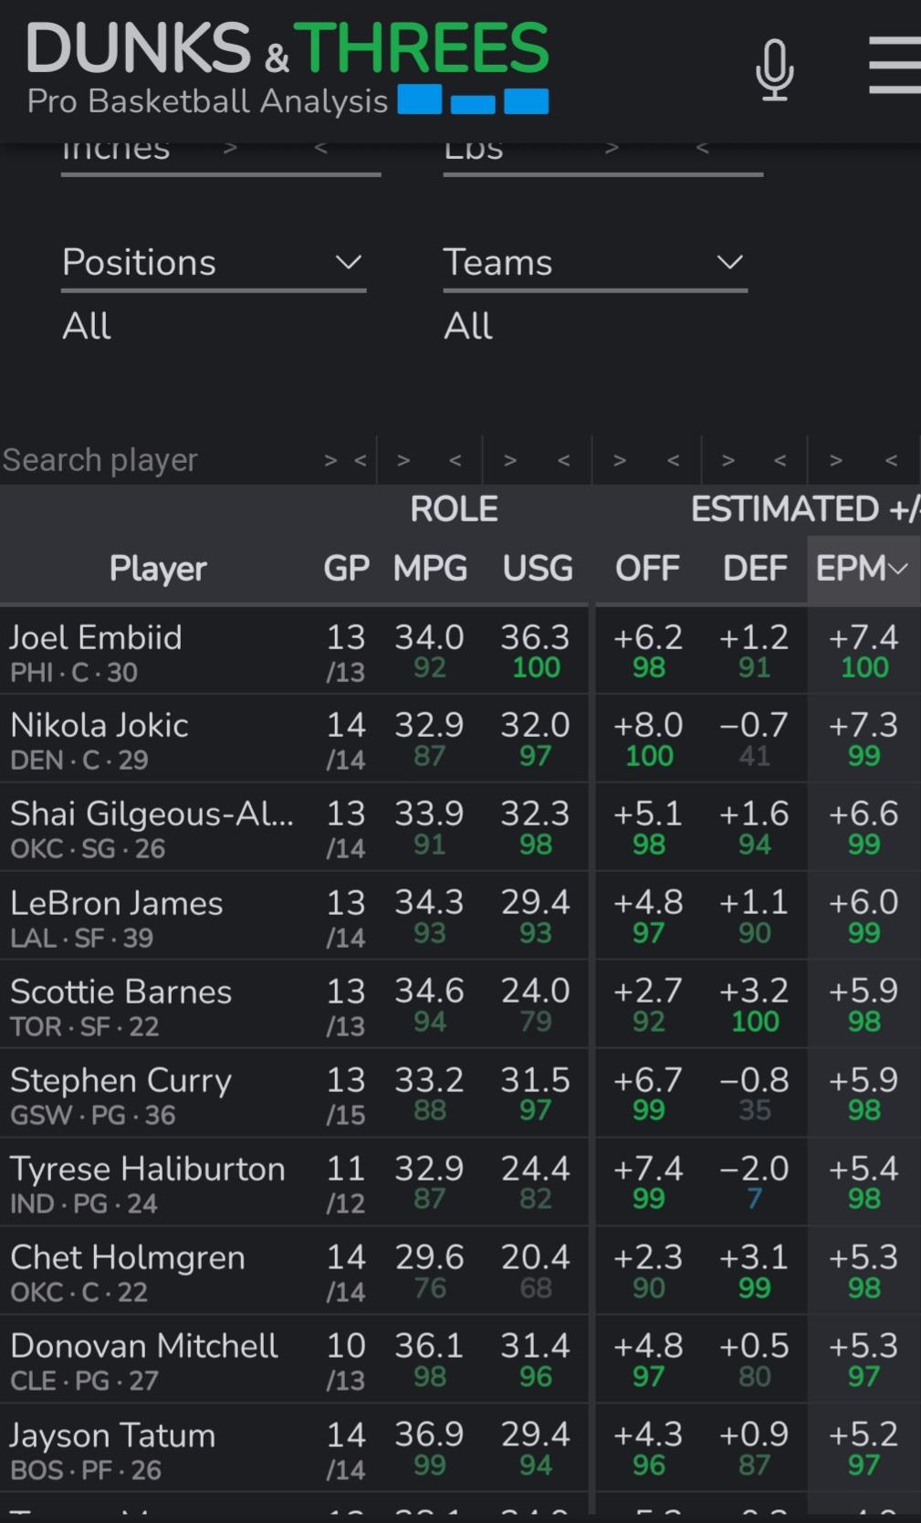Open Nikola Jokic's player page
Image resolution: width=921 pixels, height=1523 pixels.
[x=99, y=726]
